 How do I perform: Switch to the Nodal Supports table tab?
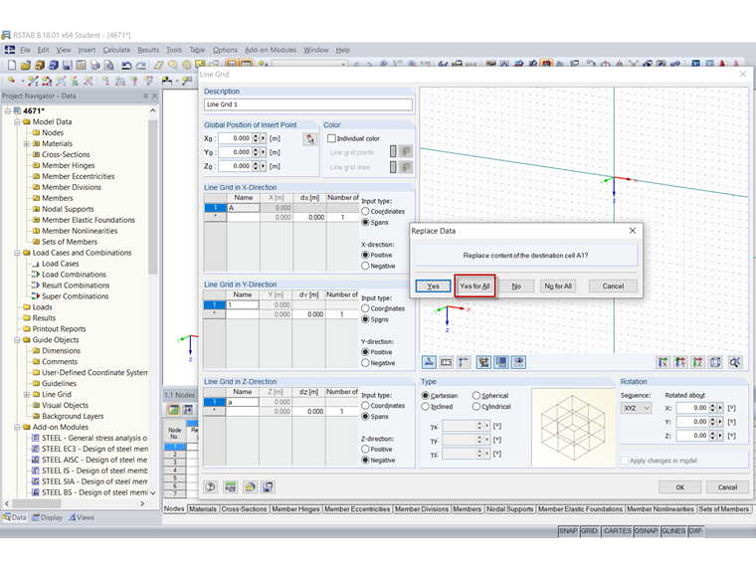[510, 509]
